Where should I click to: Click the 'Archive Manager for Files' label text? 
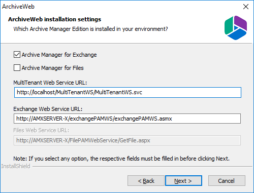(53, 68)
